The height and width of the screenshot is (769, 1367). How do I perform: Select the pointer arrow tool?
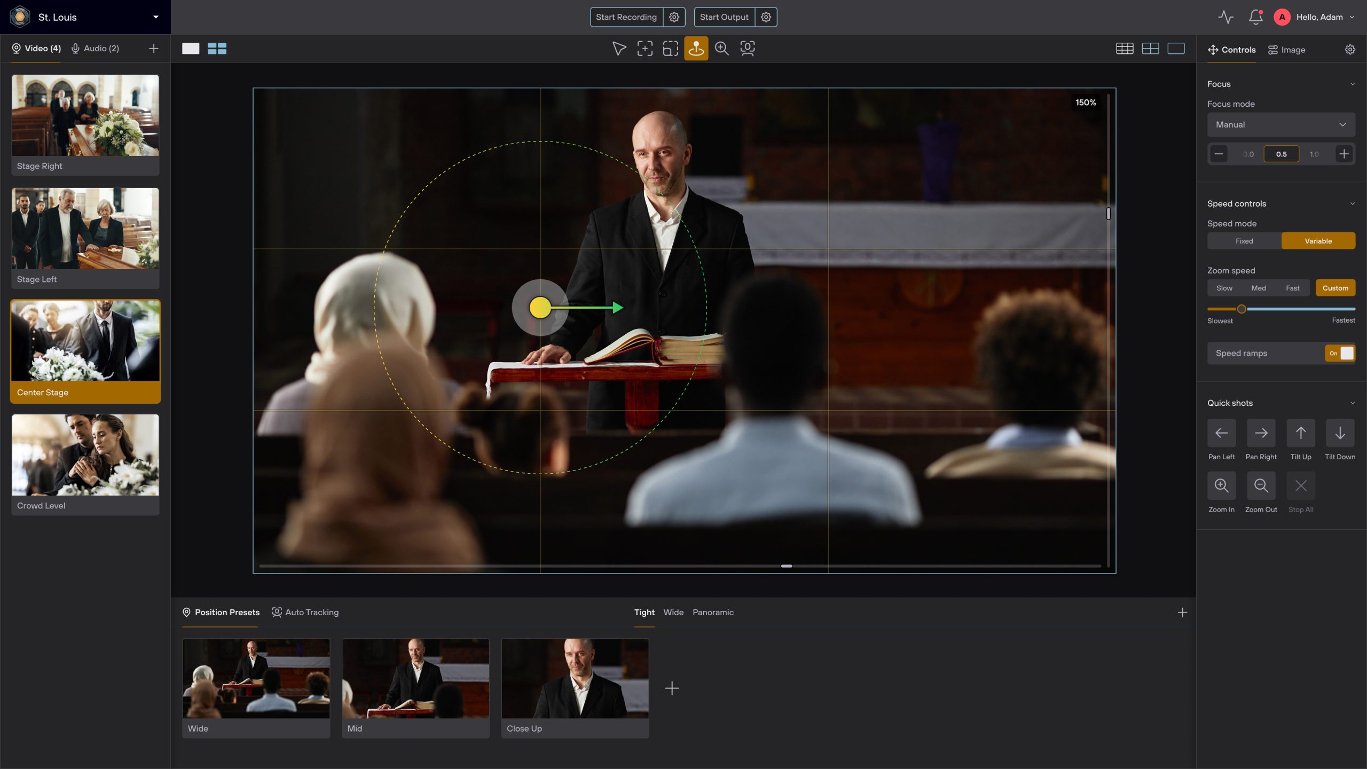coord(619,49)
